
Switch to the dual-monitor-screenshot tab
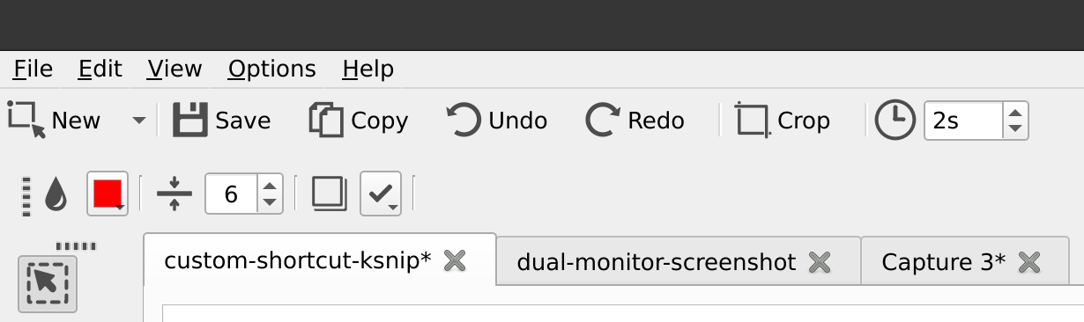[x=657, y=262]
